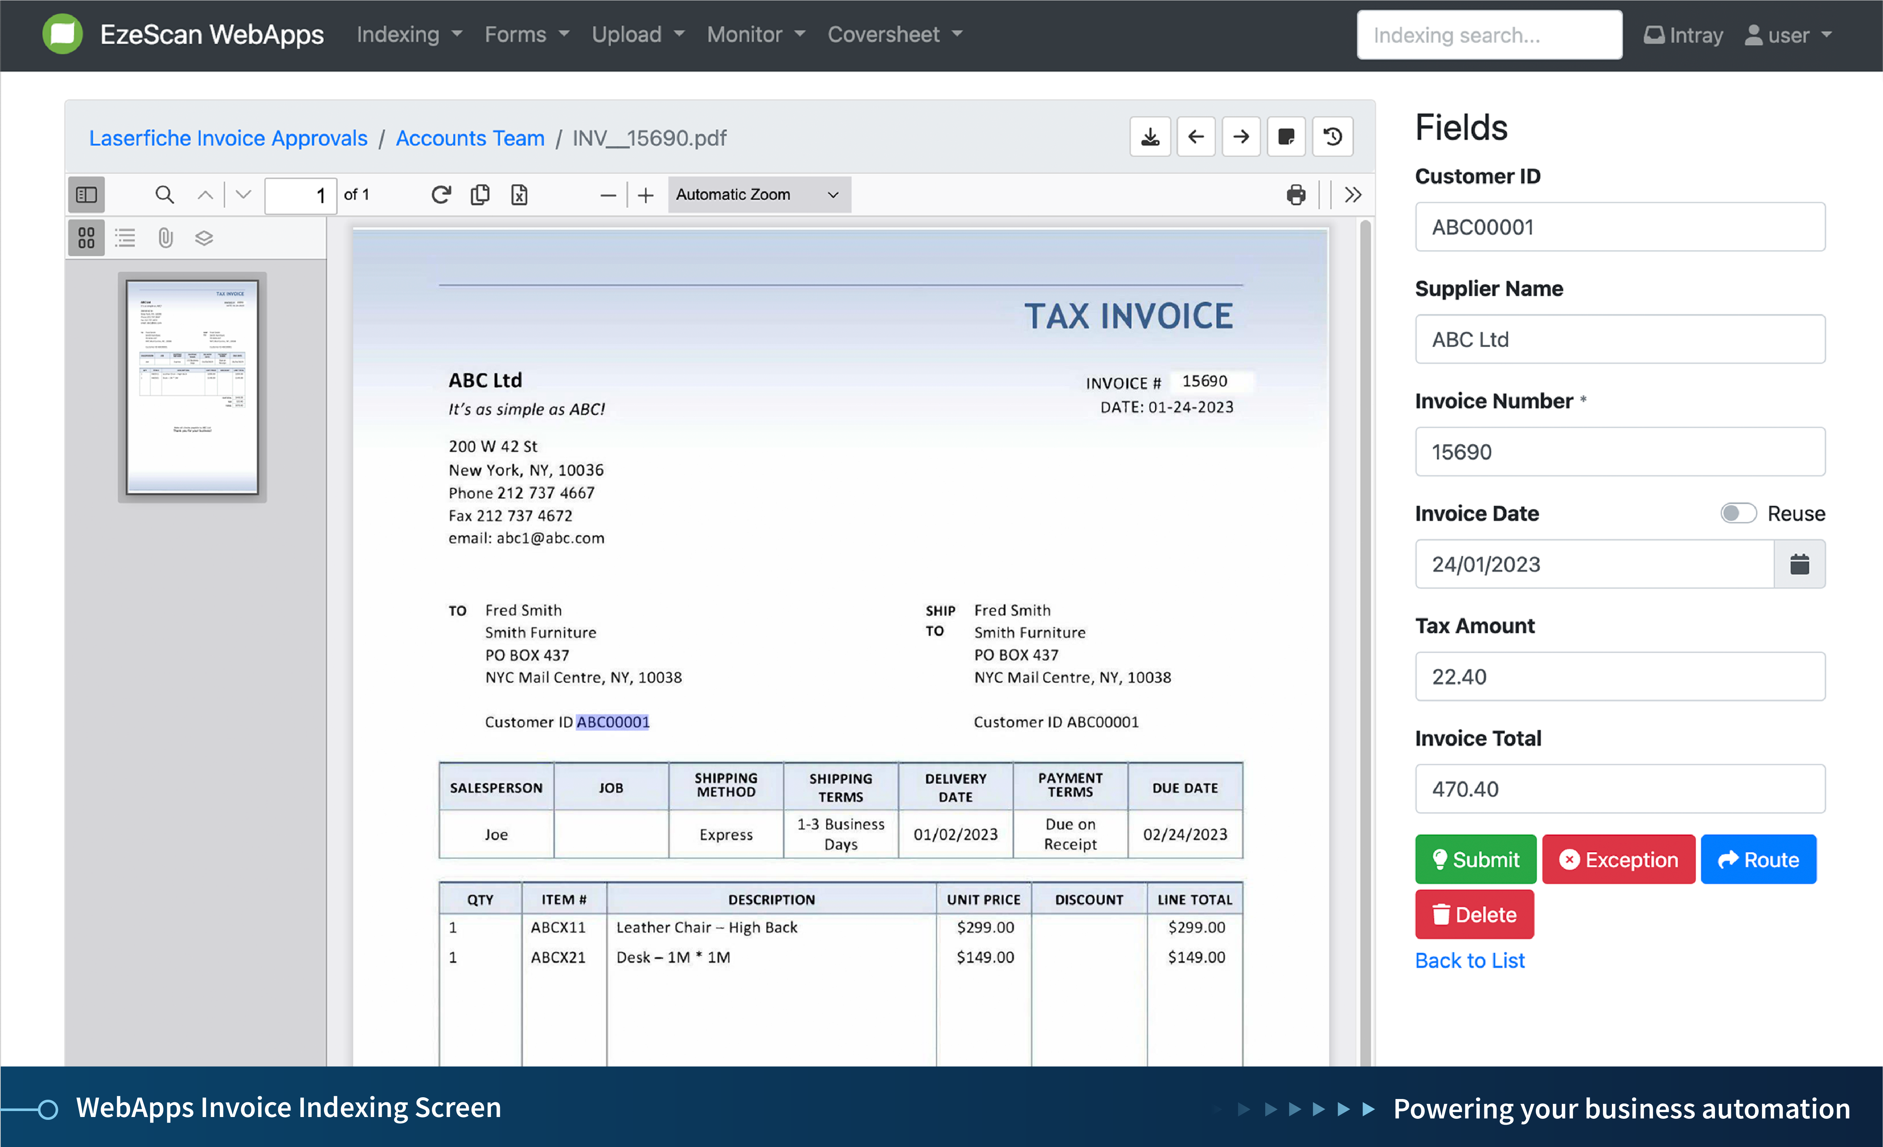Click the green Submit button
The height and width of the screenshot is (1147, 1883).
tap(1475, 859)
